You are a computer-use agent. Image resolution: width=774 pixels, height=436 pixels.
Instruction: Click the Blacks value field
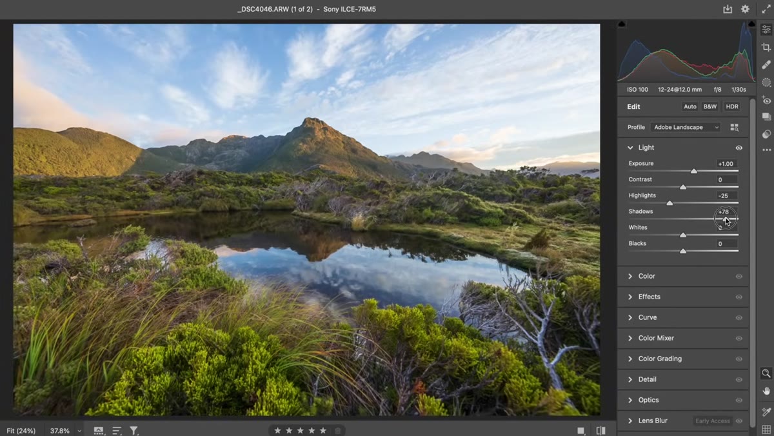click(726, 244)
